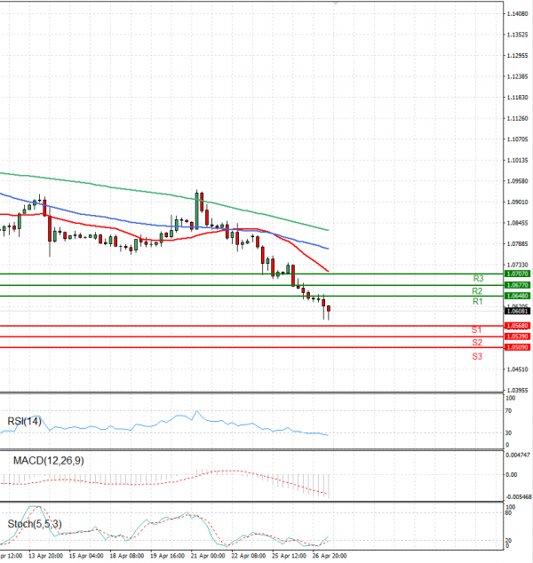Click the RSI(14) indicator label
The width and height of the screenshot is (533, 563).
(x=24, y=421)
